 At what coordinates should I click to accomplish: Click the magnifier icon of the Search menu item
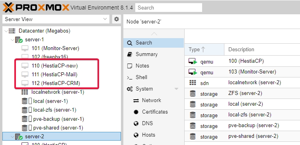click(x=130, y=43)
